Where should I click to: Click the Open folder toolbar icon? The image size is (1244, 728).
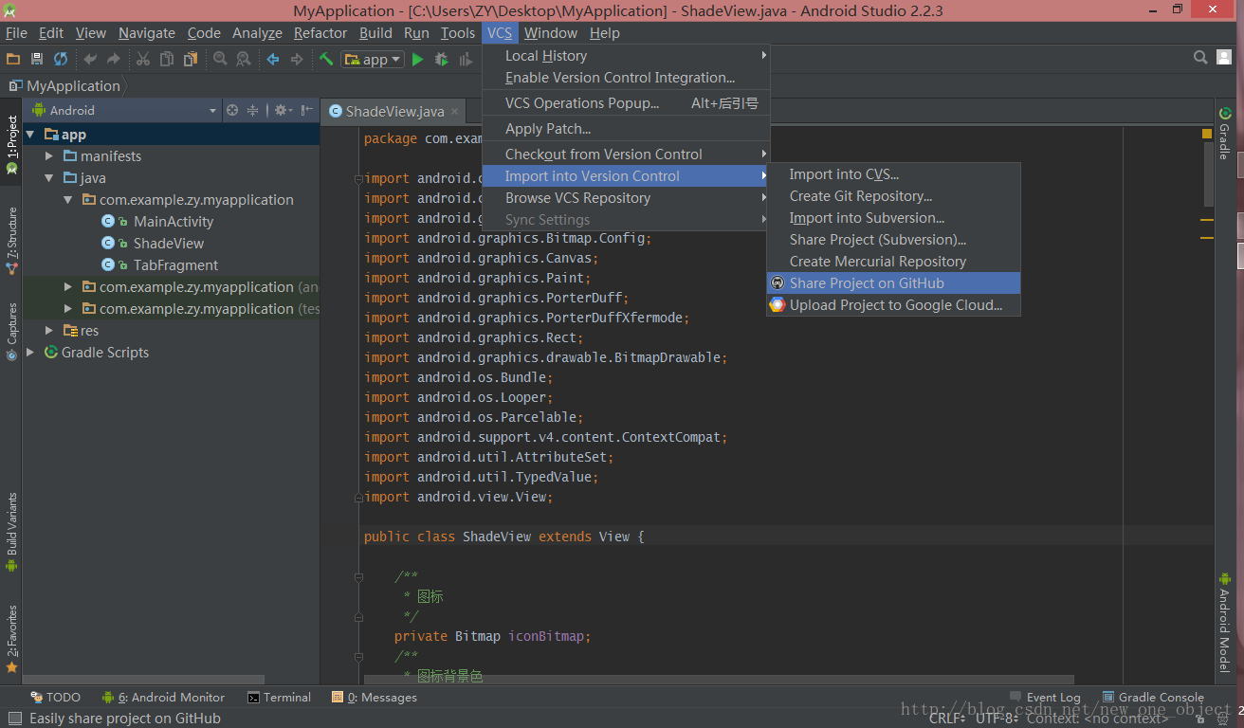point(13,59)
